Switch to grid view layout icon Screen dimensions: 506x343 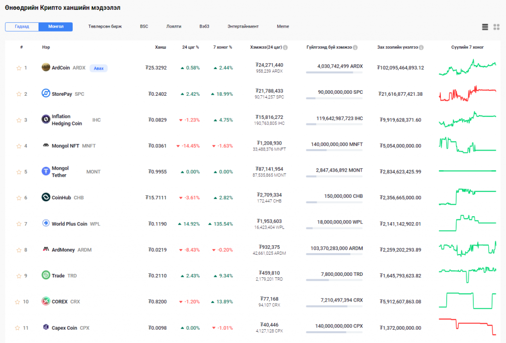[x=496, y=27]
